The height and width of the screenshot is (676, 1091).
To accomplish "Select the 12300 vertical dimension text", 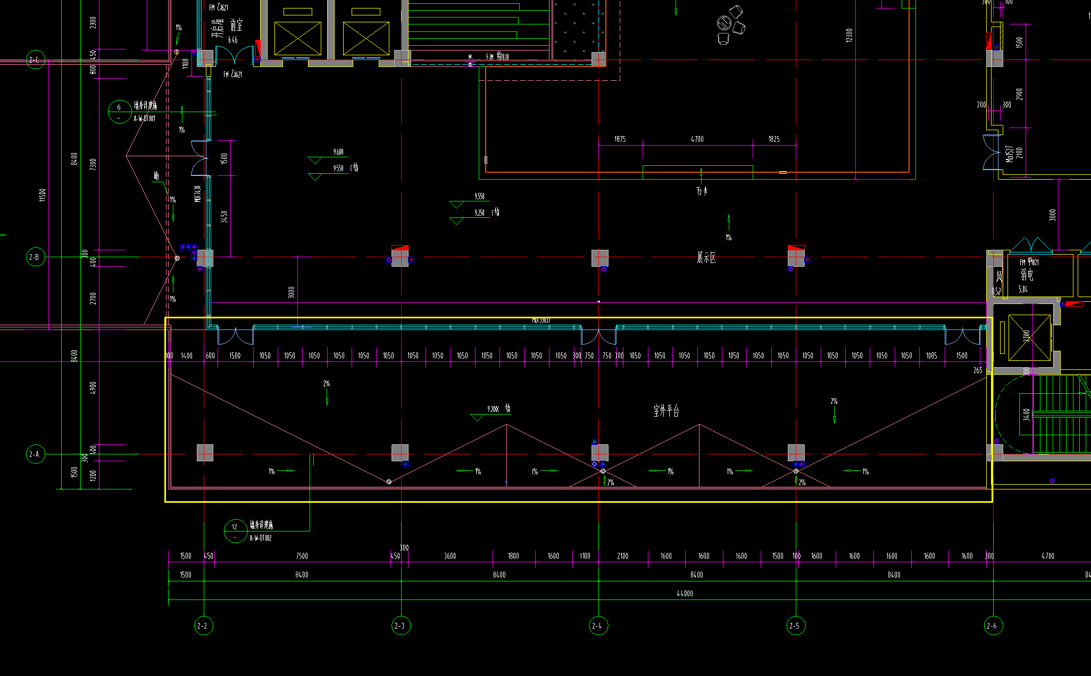I will click(849, 36).
